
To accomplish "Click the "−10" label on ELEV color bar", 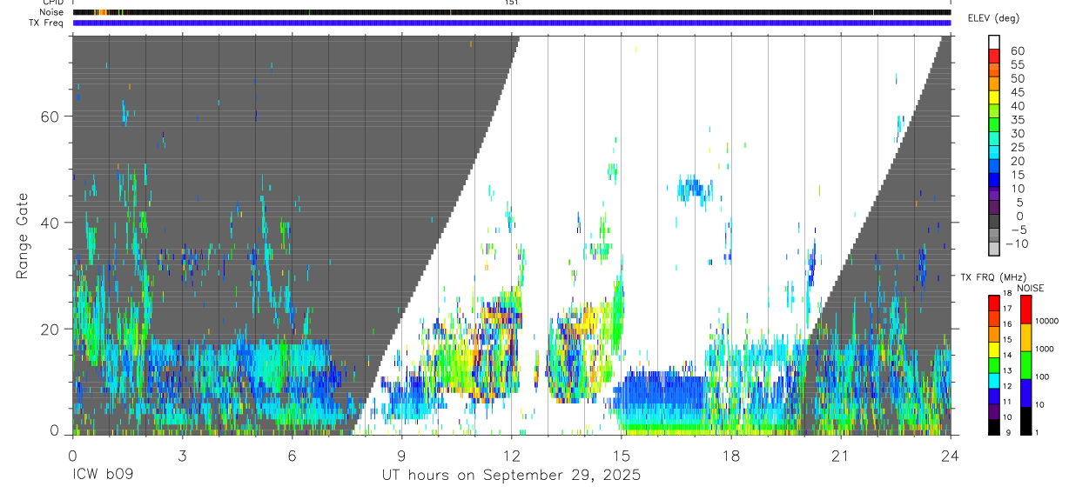I will click(1016, 243).
